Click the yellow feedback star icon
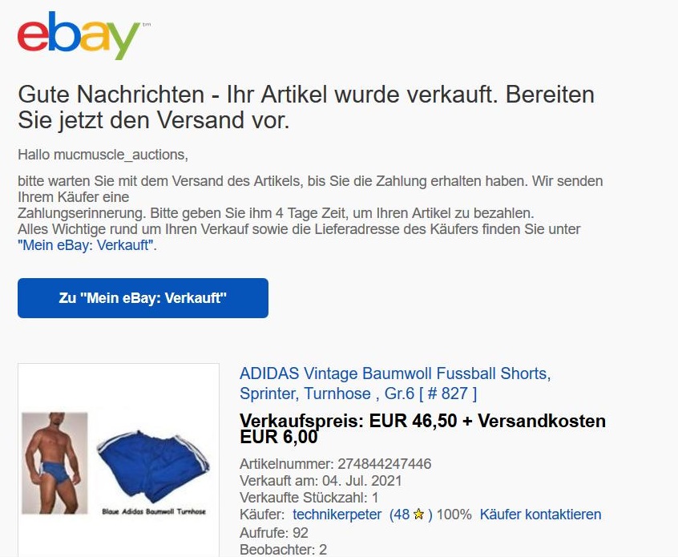Image resolution: width=678 pixels, height=557 pixels. 418,515
